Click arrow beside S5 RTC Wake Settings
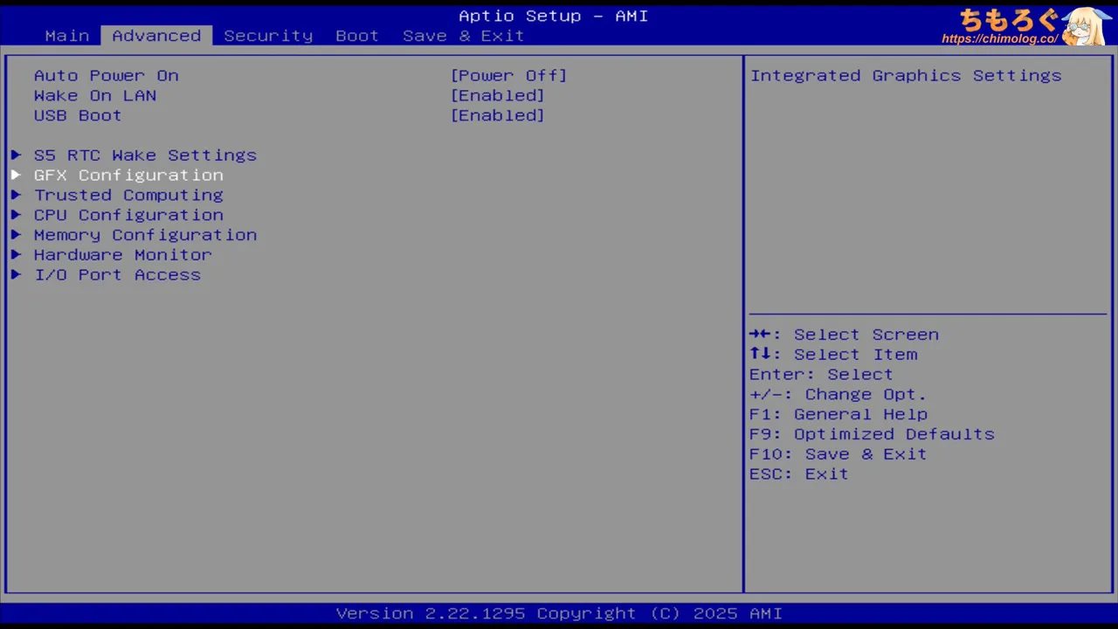The width and height of the screenshot is (1118, 629). click(16, 156)
